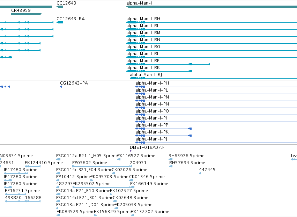Screen dimensions: 297x217
Task: Select EST IP17280.5prime
Action: 21,184
